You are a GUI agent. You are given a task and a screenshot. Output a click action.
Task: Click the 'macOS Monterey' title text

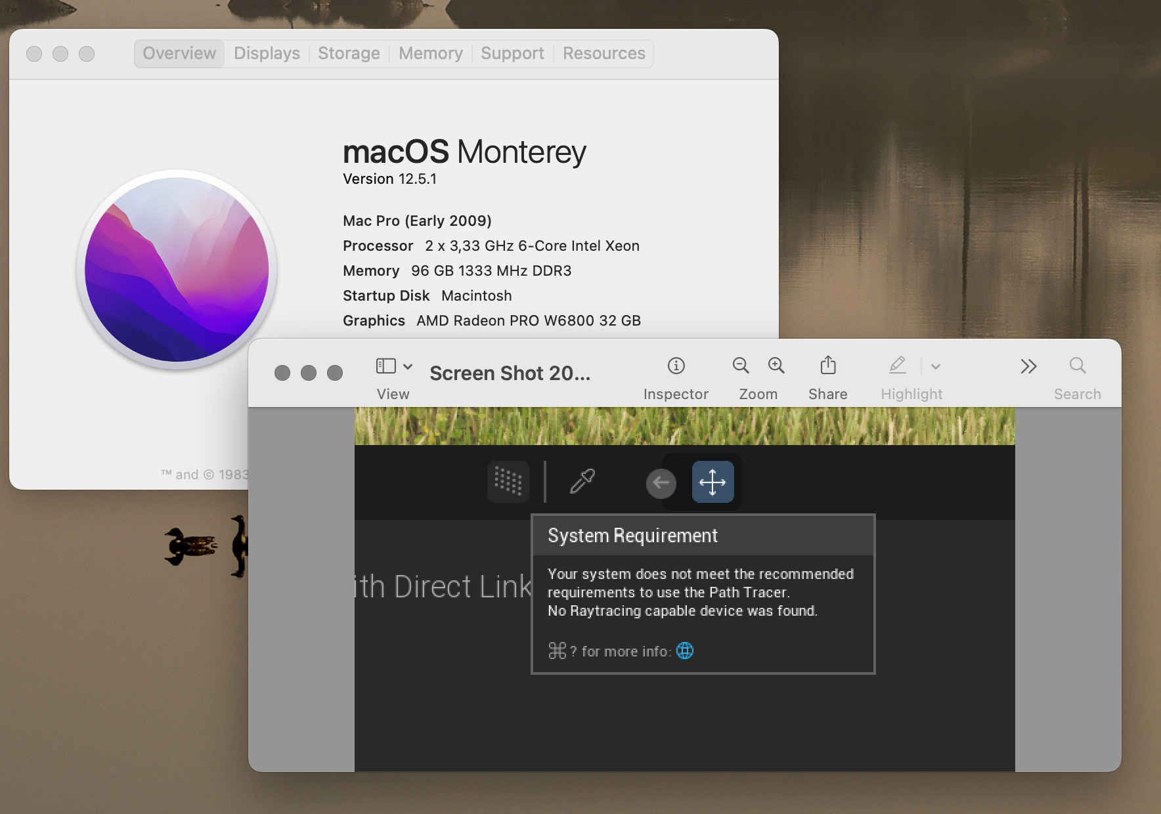click(464, 152)
